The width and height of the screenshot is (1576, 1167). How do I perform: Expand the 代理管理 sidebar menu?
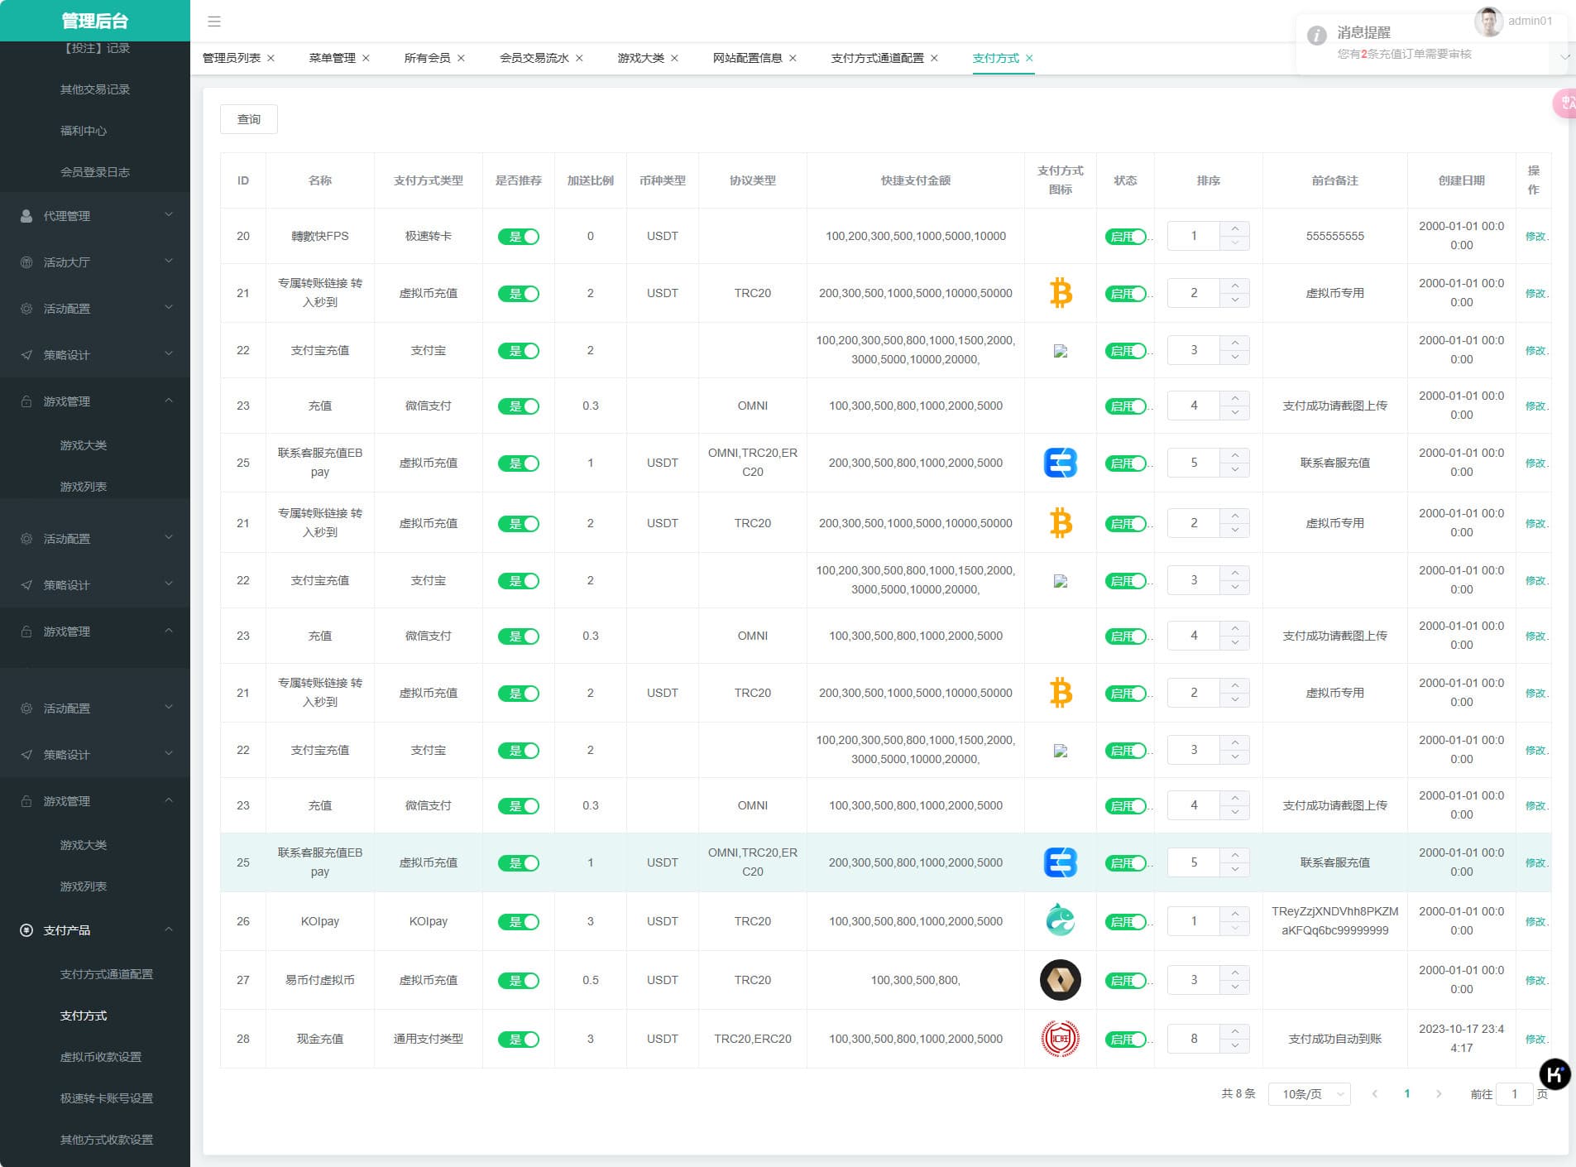pos(95,216)
